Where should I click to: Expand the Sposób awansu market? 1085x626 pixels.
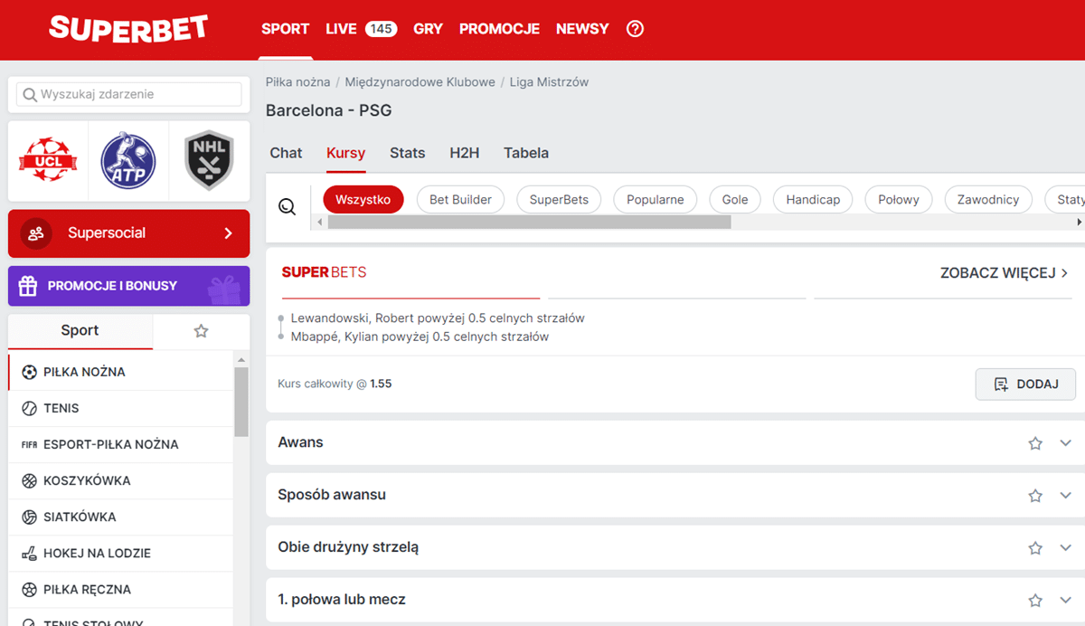(x=1065, y=495)
